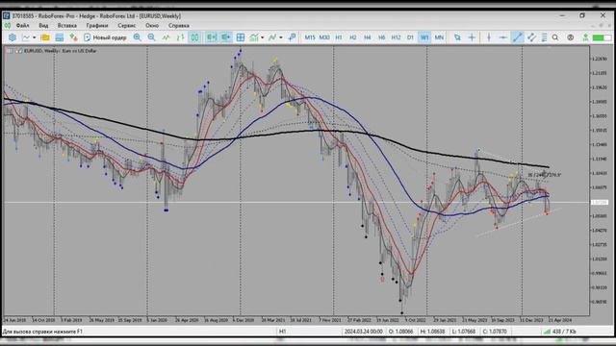The image size is (616, 346).
Task: Click the menu bar application icon
Action: coord(8,26)
